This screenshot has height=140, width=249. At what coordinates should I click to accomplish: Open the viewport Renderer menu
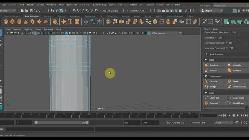point(48,30)
